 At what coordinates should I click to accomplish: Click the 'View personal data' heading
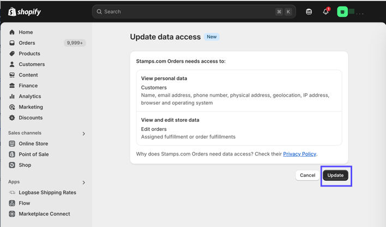click(x=164, y=79)
